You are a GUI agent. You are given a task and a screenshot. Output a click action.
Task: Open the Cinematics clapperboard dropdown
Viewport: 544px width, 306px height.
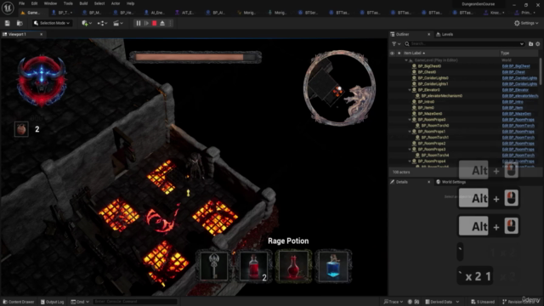[x=118, y=23]
